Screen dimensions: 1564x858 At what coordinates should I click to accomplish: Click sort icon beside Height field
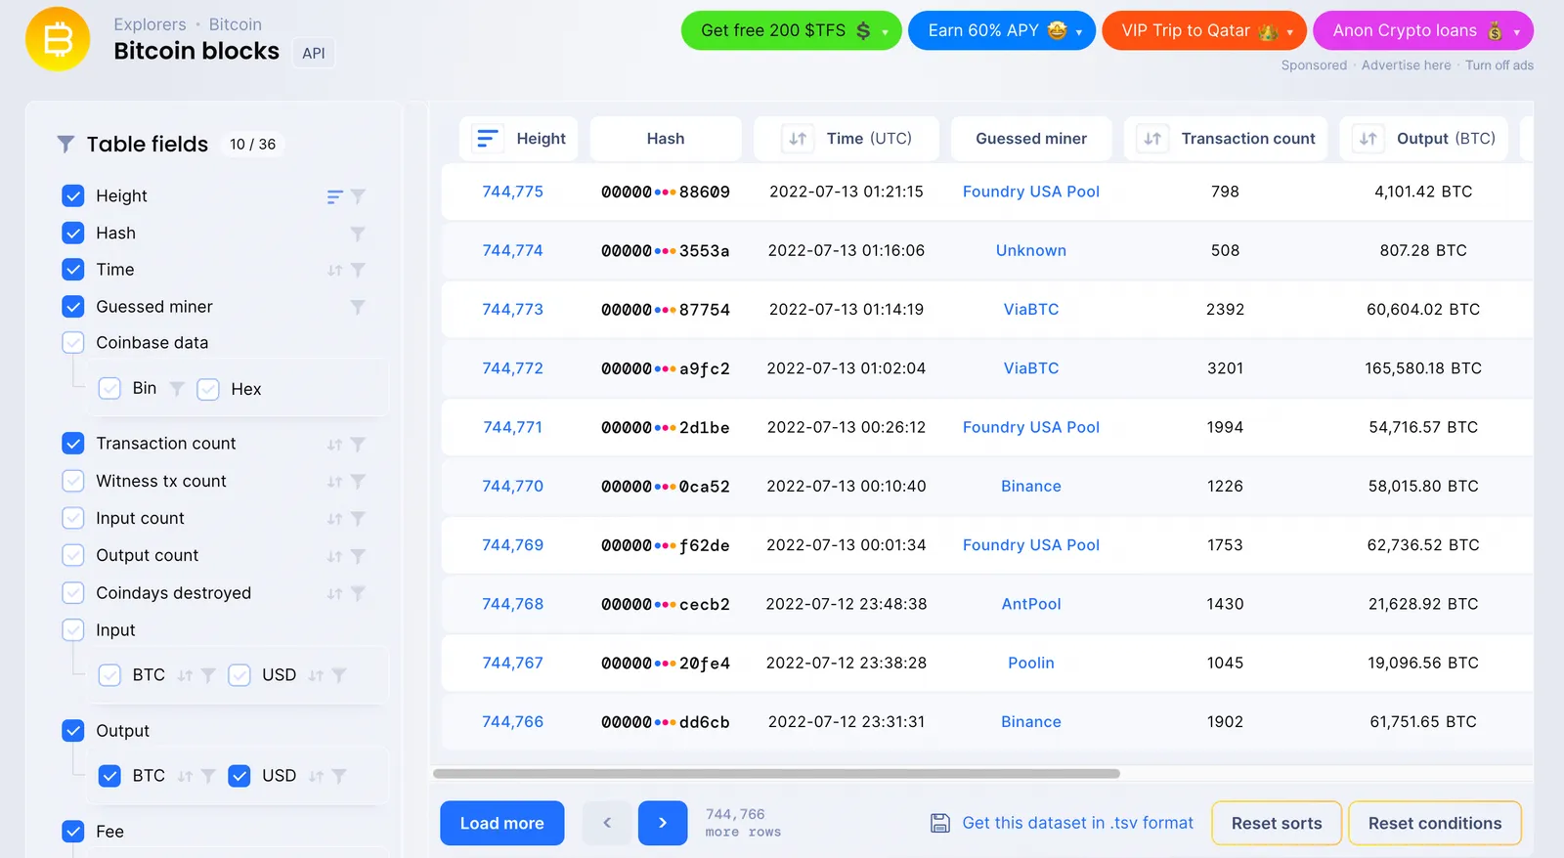334,196
